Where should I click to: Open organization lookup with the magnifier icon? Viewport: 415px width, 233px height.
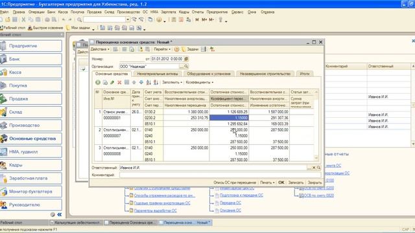pyautogui.click(x=186, y=66)
